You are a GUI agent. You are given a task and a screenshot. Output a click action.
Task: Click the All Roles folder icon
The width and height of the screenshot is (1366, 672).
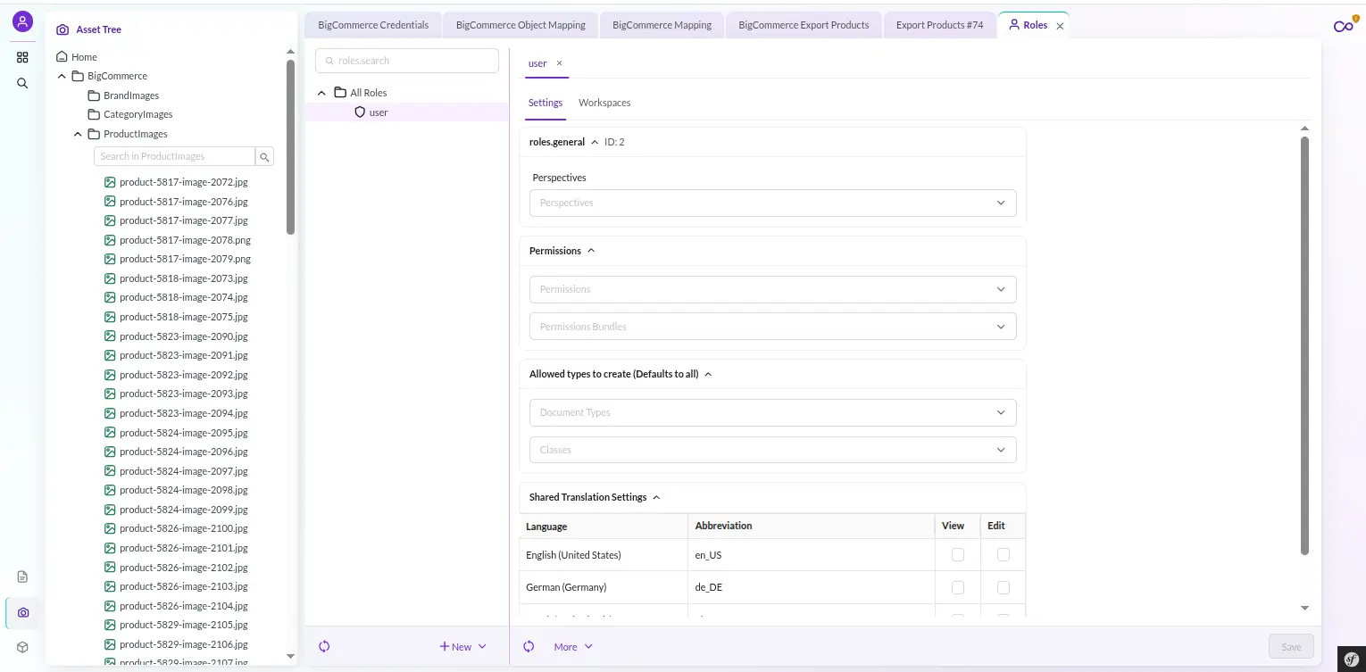[340, 92]
